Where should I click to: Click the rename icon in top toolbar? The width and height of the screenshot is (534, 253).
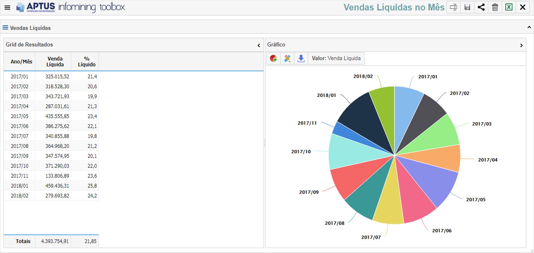click(453, 7)
